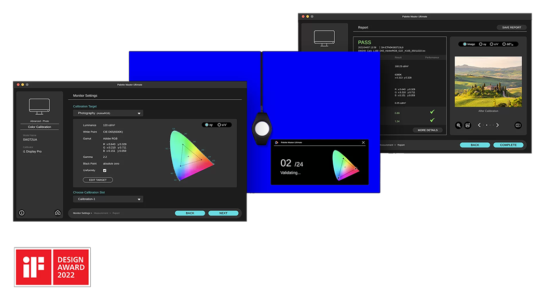The image size is (545, 300).
Task: Click the 0.35 cd/m² result value
Action: click(400, 103)
